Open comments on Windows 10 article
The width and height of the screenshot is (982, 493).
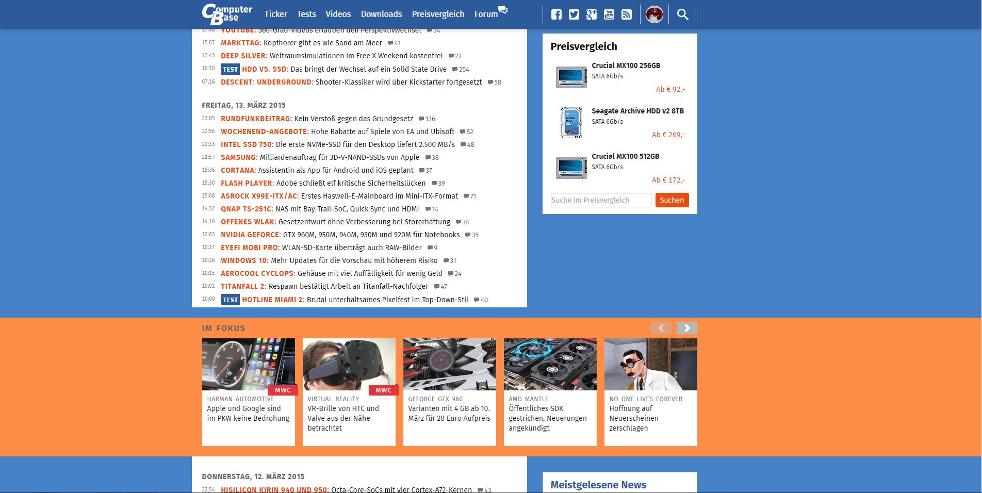click(x=450, y=260)
